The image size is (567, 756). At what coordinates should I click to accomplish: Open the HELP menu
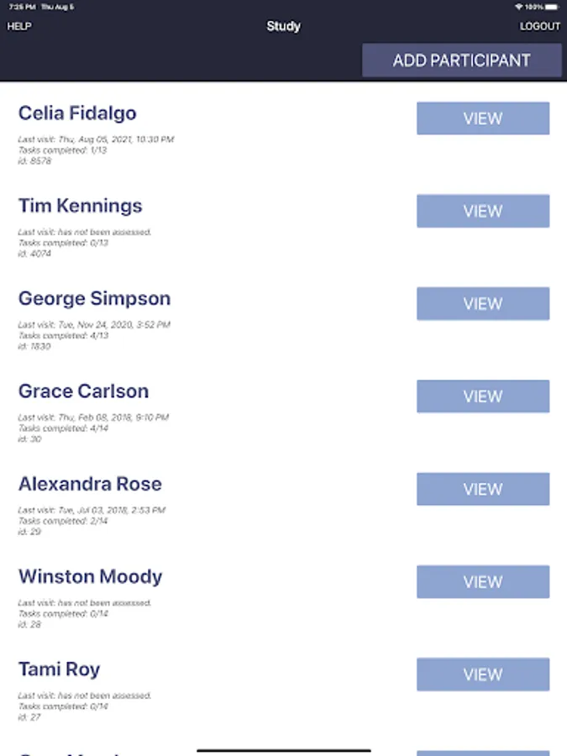click(19, 27)
